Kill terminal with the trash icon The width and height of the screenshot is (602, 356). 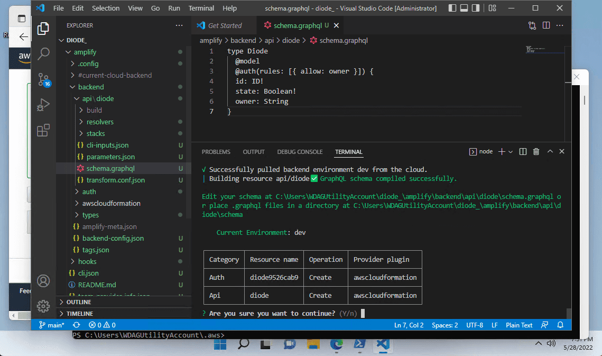pyautogui.click(x=536, y=151)
